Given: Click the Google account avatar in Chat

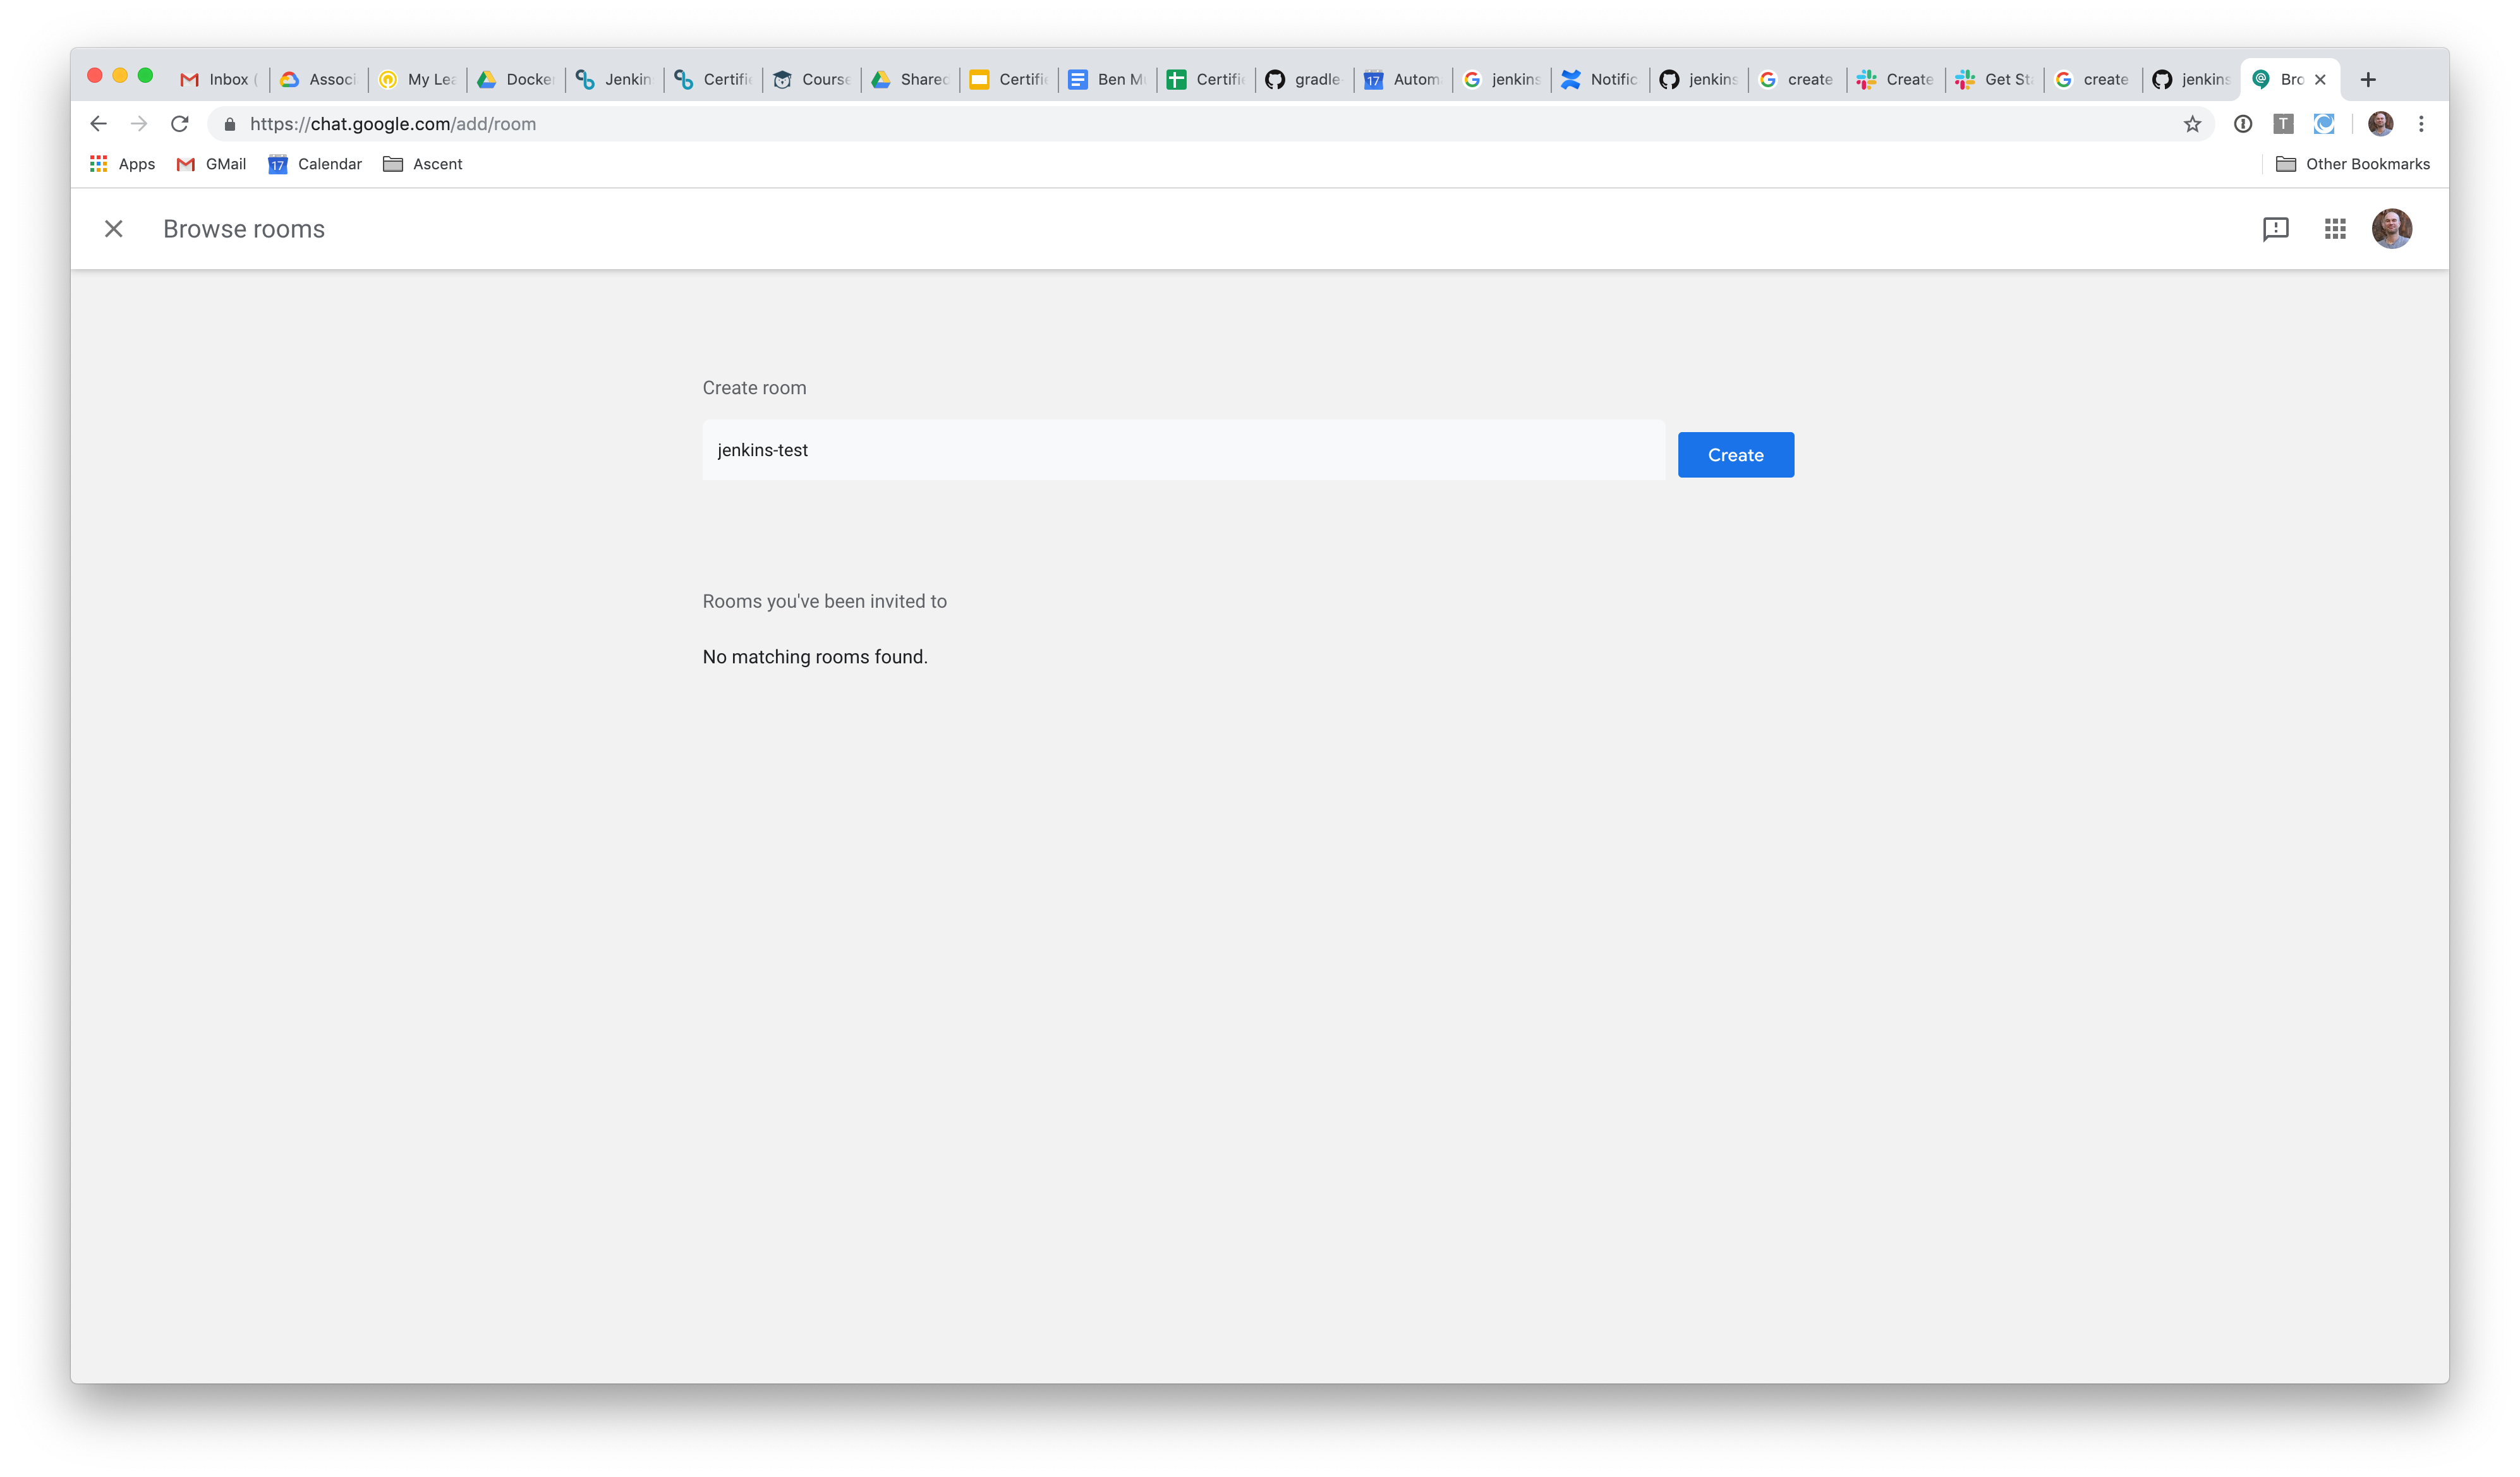Looking at the screenshot, I should (2391, 229).
